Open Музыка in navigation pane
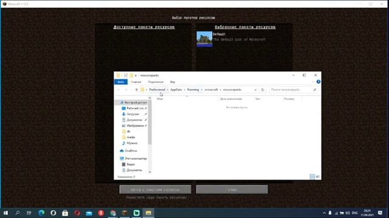 [132, 143]
